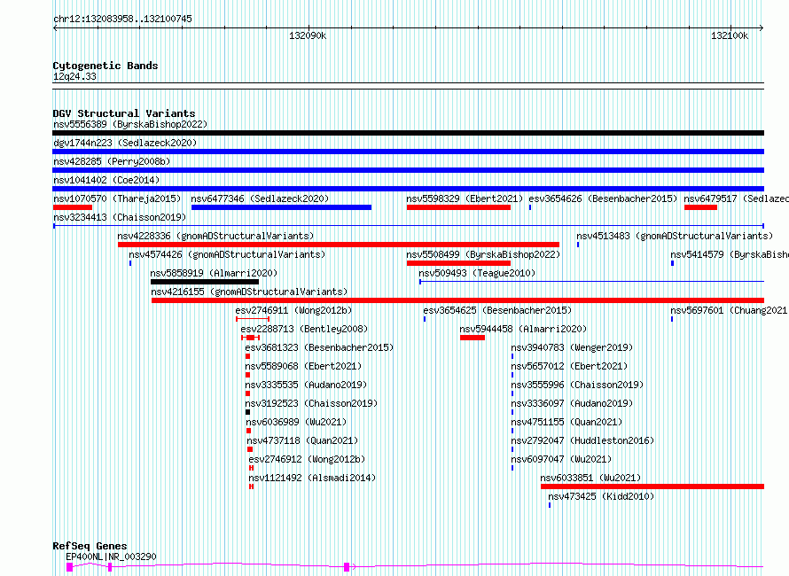Open nsv6477346 (Sedlazeck2020) variant label
This screenshot has width=789, height=576.
click(260, 198)
